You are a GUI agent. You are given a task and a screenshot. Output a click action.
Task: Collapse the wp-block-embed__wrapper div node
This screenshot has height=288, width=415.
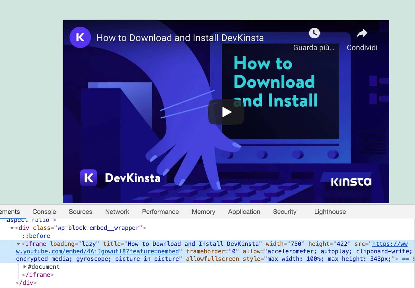[x=12, y=228]
